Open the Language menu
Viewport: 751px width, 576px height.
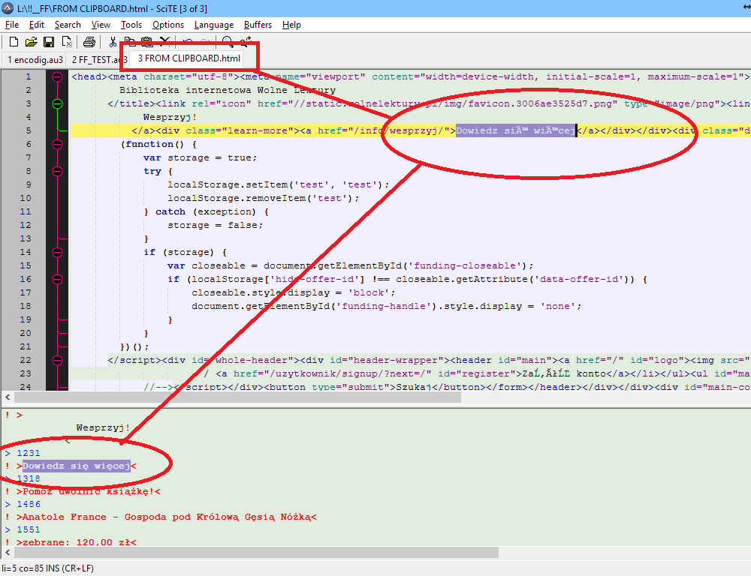pyautogui.click(x=213, y=25)
